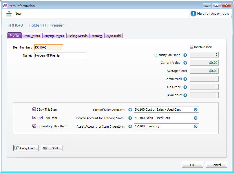Click the Holden HT Premier heading text
This screenshot has height=173, width=234.
pos(46,25)
